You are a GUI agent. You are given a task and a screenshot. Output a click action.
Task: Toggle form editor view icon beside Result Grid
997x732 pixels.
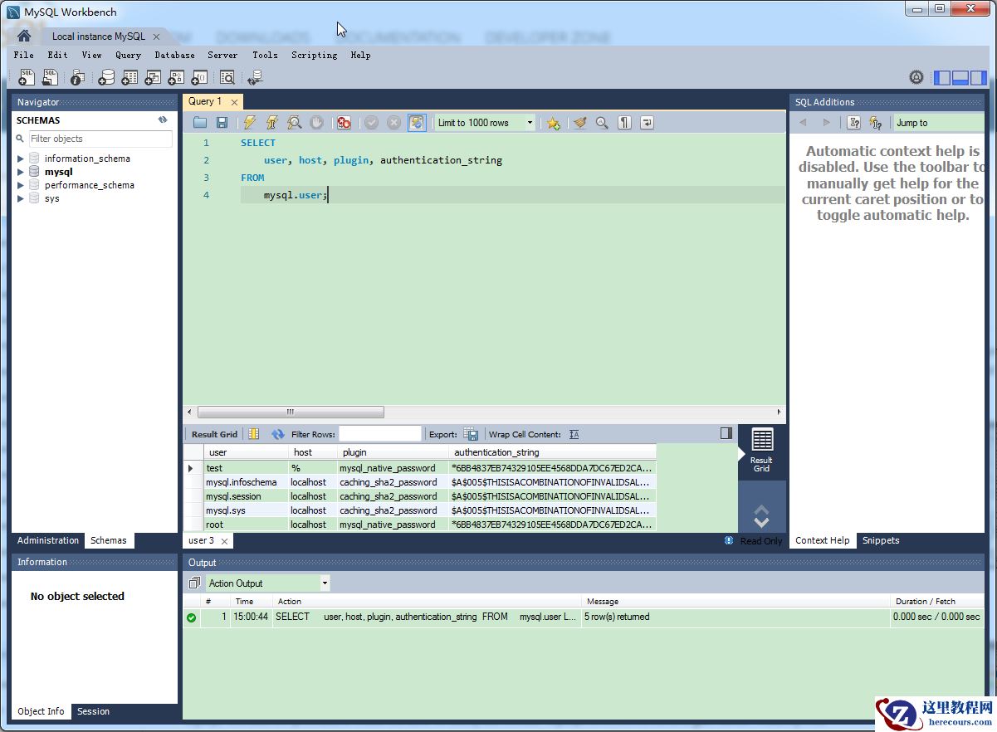click(253, 434)
